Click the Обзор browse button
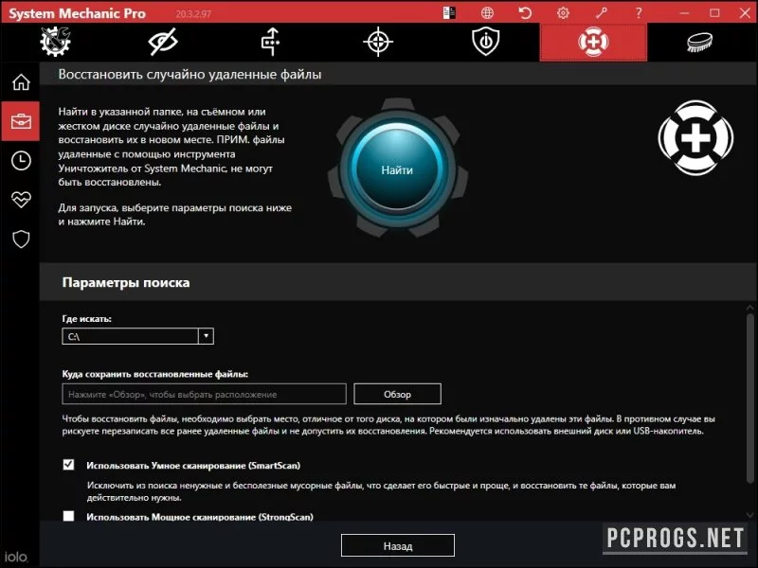The image size is (758, 568). tap(397, 394)
